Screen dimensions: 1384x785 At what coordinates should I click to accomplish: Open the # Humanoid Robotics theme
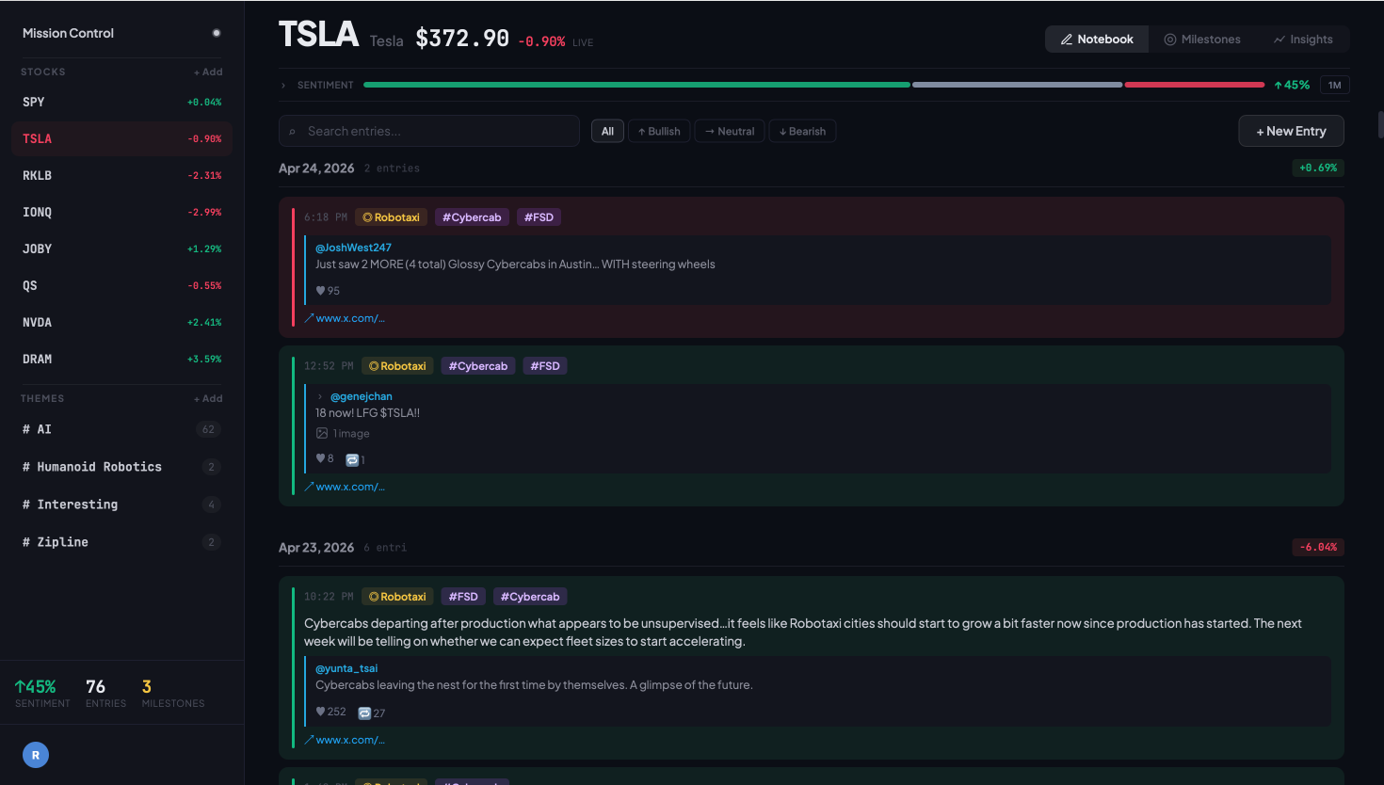point(122,467)
